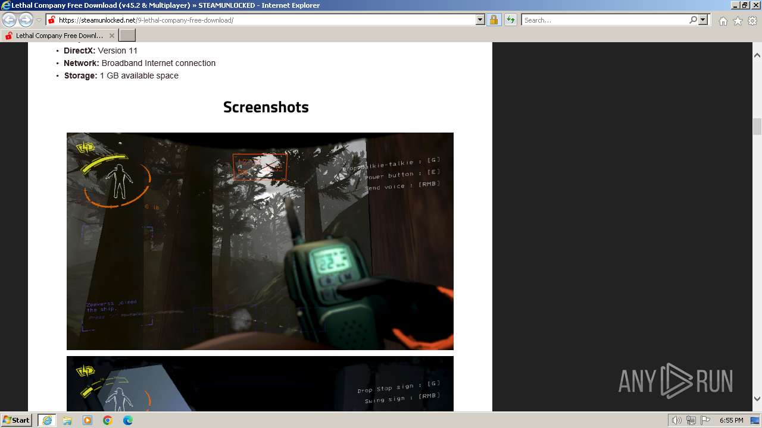Refresh the page using the reload icon
This screenshot has width=762, height=428.
tap(510, 20)
